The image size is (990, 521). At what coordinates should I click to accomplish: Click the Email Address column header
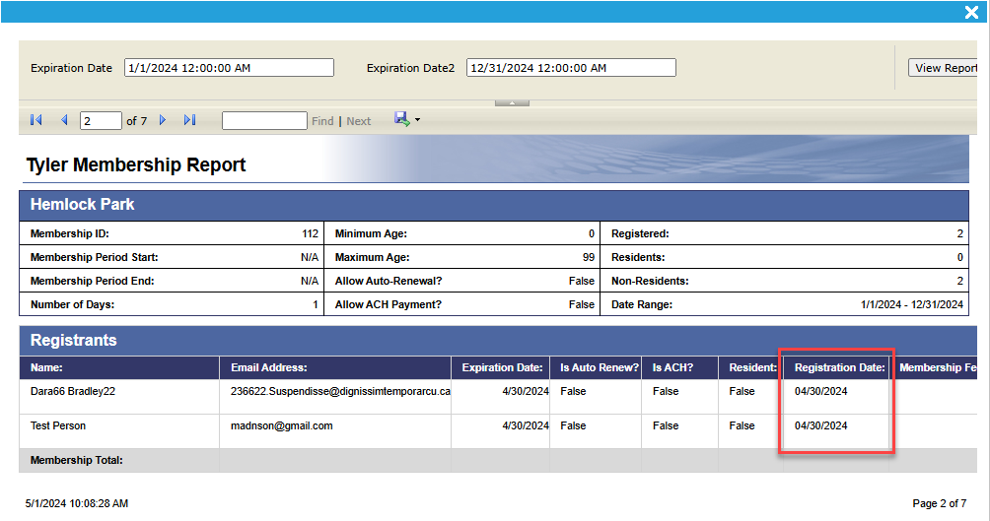pos(269,367)
